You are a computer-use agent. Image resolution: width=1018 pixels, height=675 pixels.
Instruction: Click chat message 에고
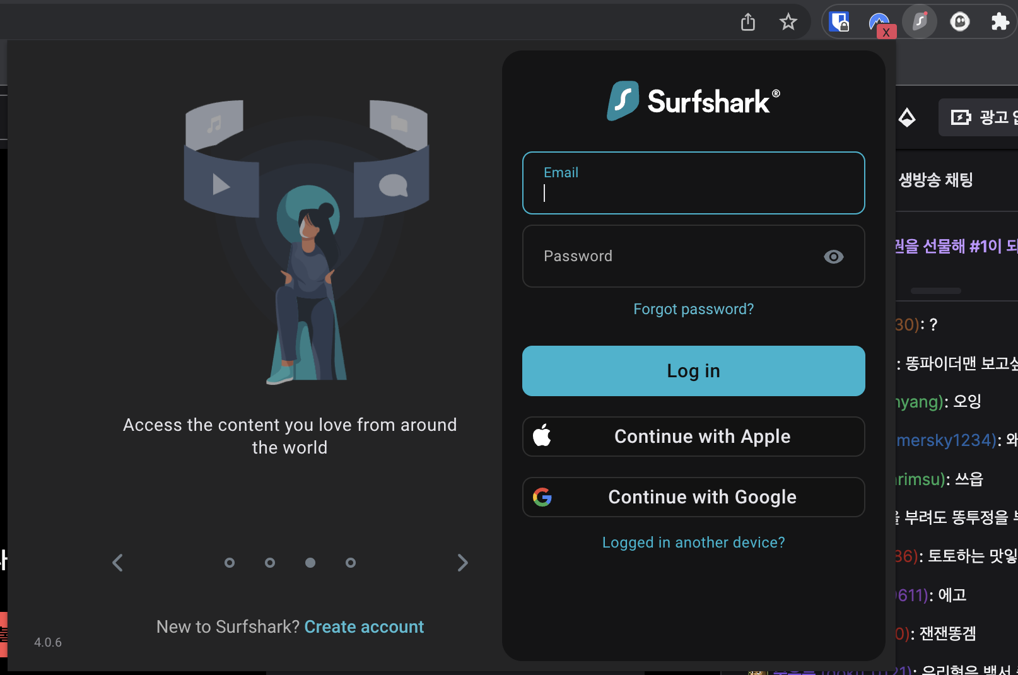pyautogui.click(x=952, y=595)
